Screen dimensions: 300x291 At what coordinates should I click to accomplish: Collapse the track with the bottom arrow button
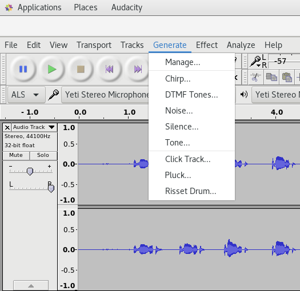(x=31, y=286)
